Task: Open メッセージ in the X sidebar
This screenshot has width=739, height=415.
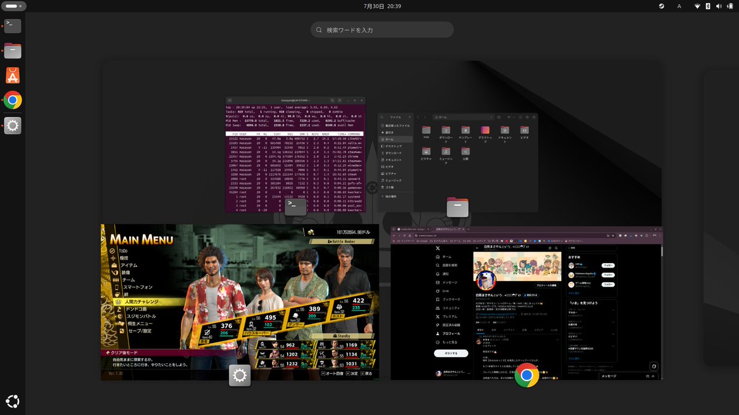Action: pos(447,282)
